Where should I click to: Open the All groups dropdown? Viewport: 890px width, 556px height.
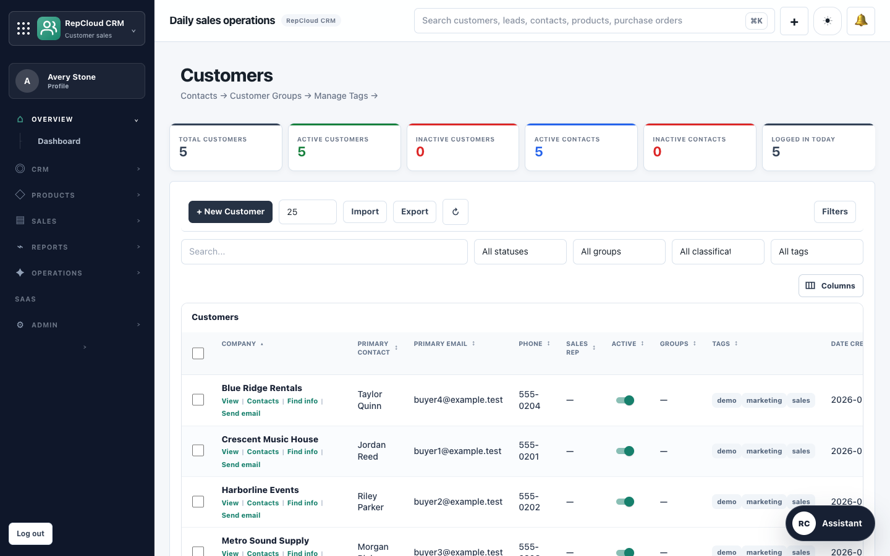pyautogui.click(x=619, y=252)
